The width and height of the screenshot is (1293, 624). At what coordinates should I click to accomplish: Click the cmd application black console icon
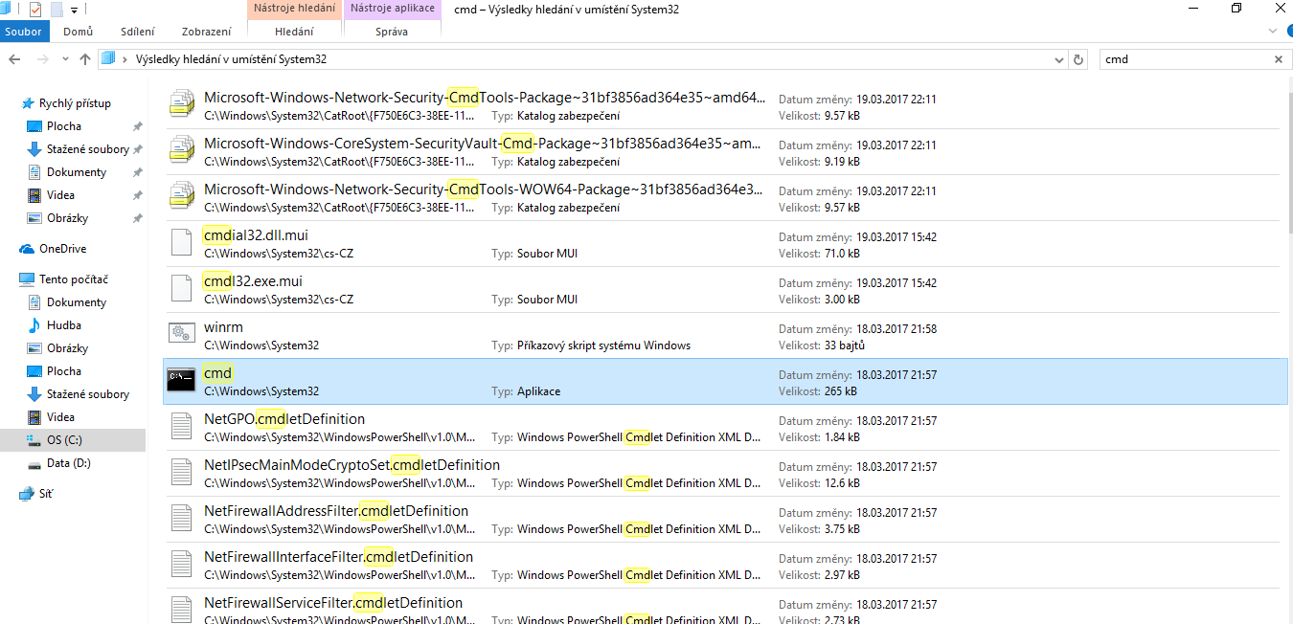pos(182,381)
